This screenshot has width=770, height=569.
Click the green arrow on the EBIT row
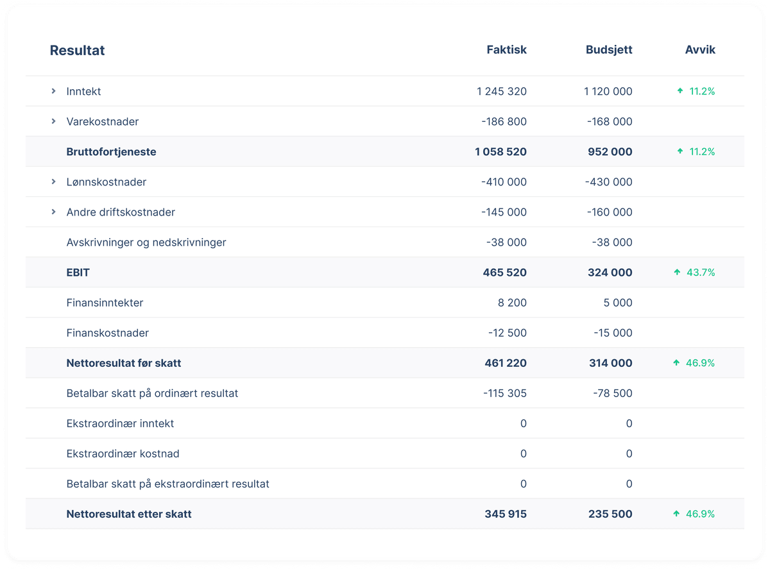click(x=677, y=272)
